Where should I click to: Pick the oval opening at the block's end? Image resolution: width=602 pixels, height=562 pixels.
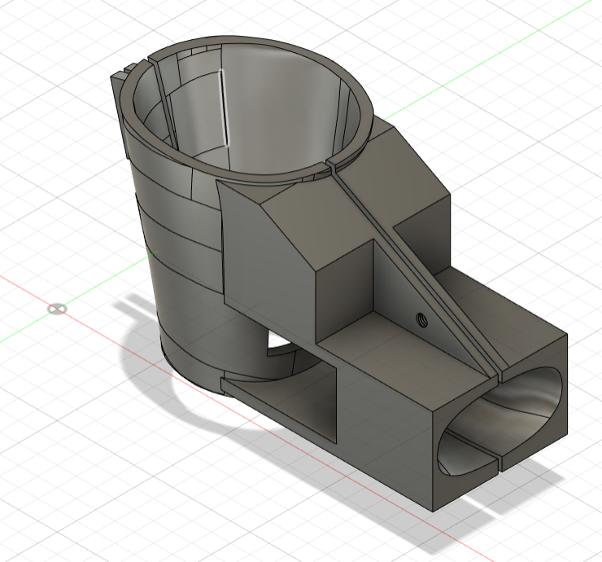click(499, 421)
